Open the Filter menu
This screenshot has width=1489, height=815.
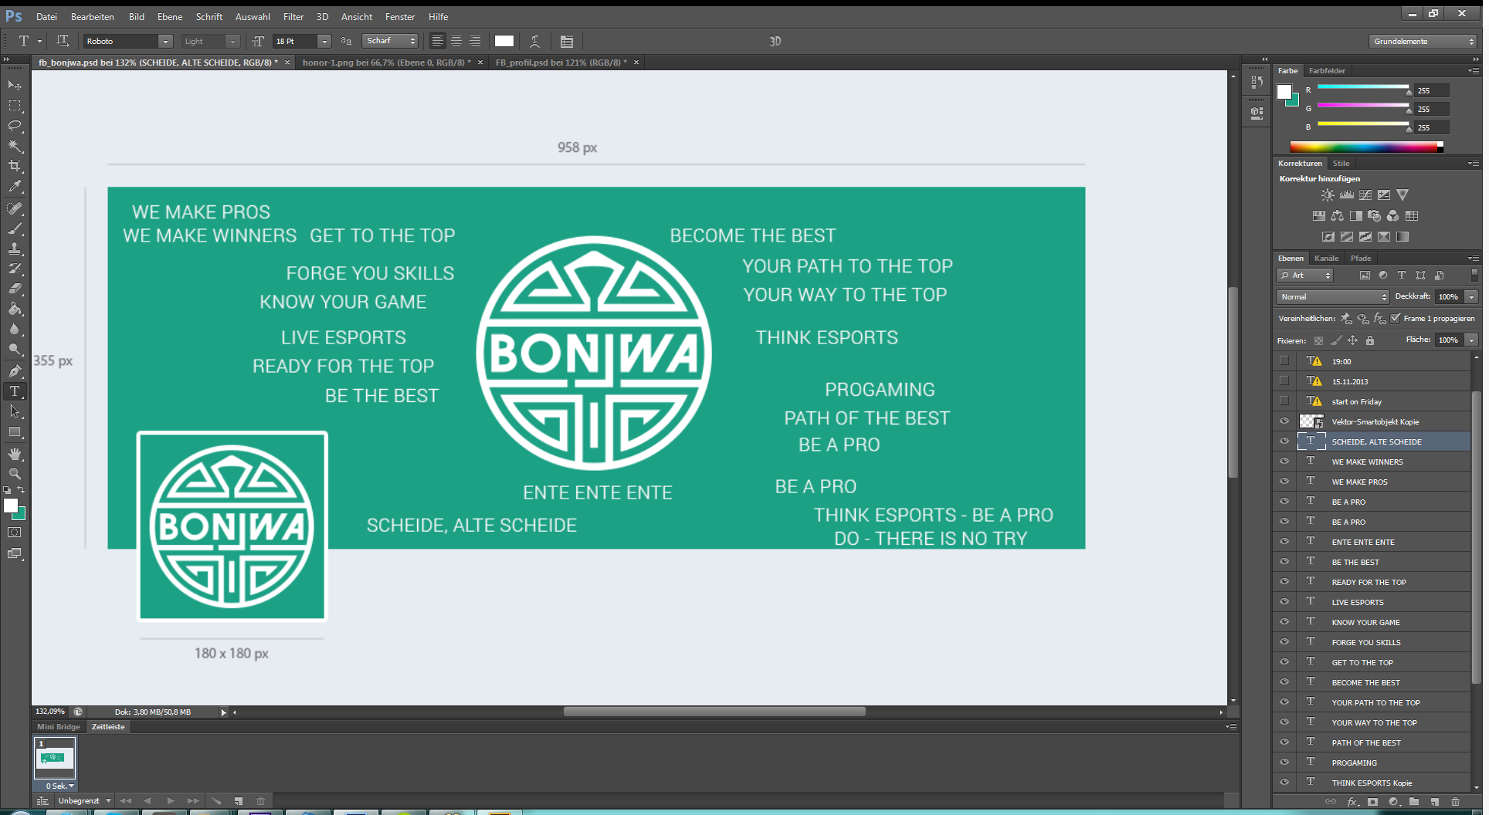coord(293,17)
